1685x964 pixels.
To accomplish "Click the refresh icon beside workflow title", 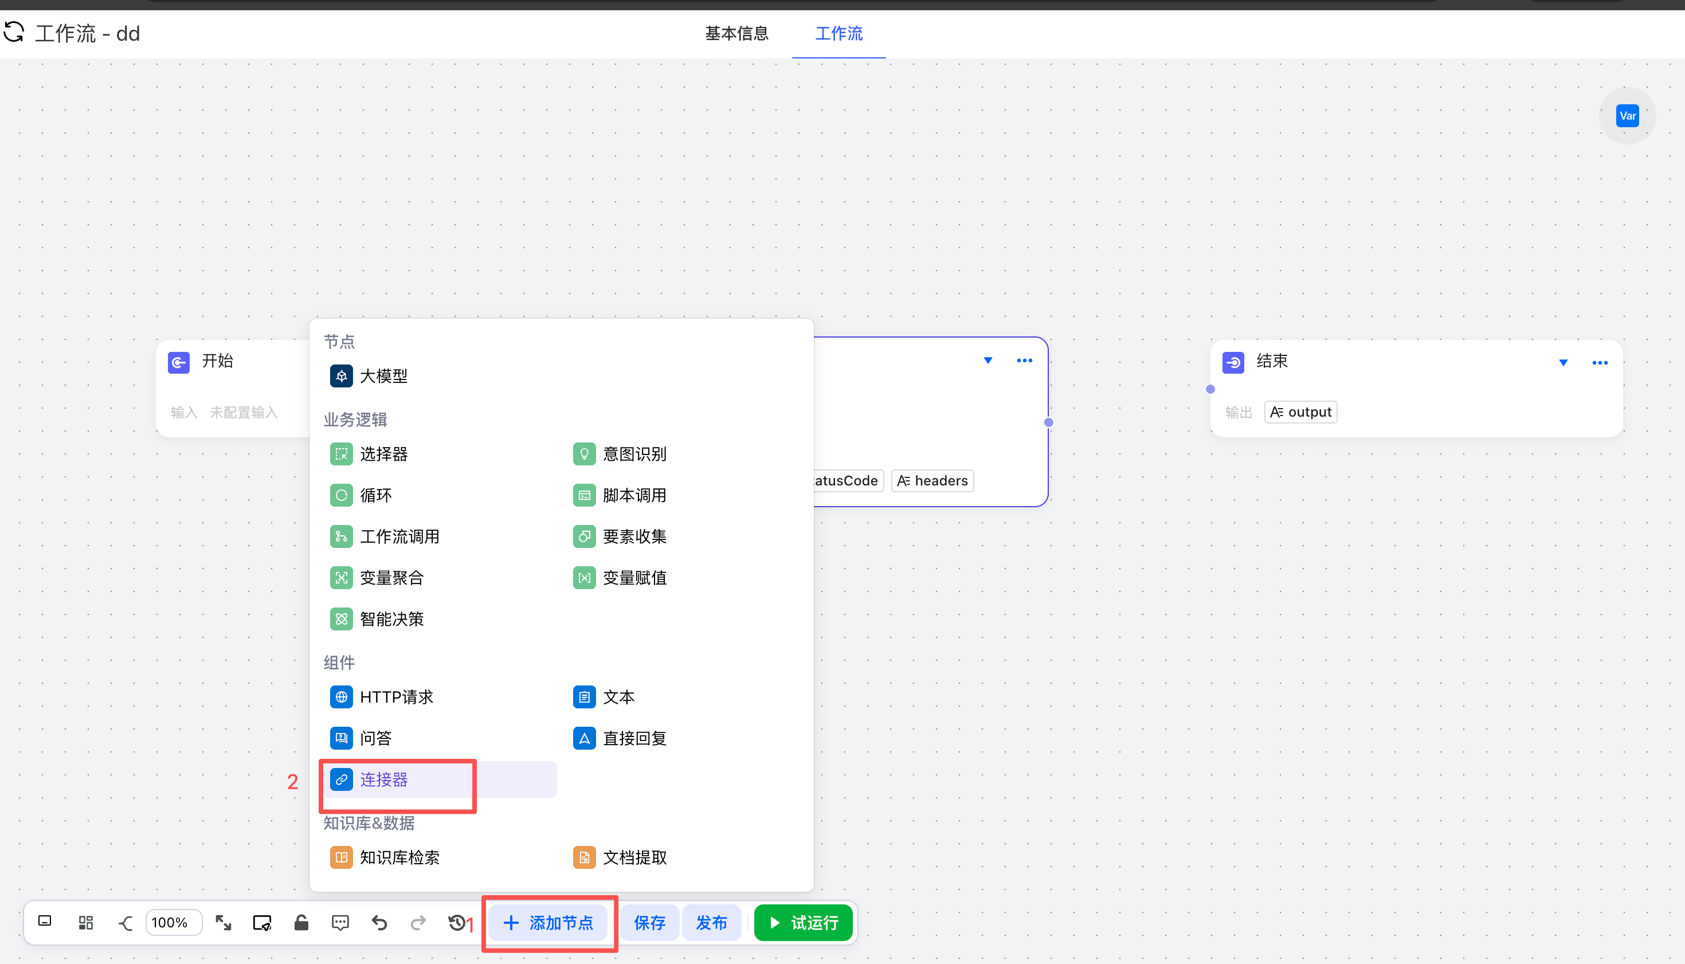I will point(14,32).
